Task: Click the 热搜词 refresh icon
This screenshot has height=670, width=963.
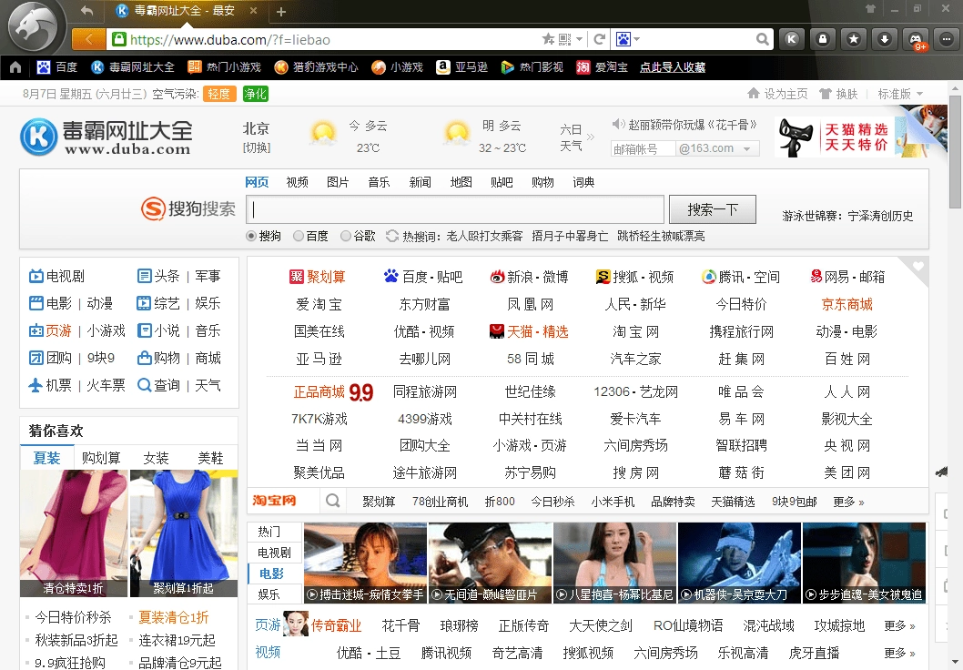Action: [x=391, y=236]
